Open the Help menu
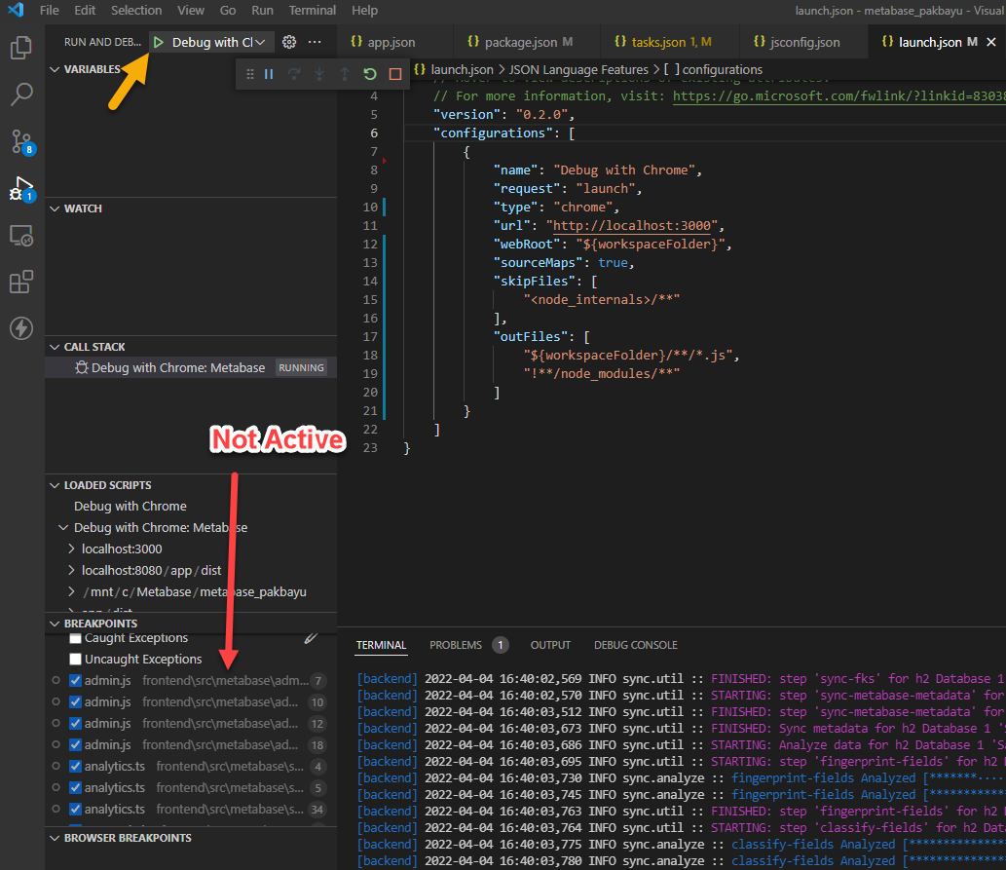Image resolution: width=1006 pixels, height=870 pixels. [364, 11]
